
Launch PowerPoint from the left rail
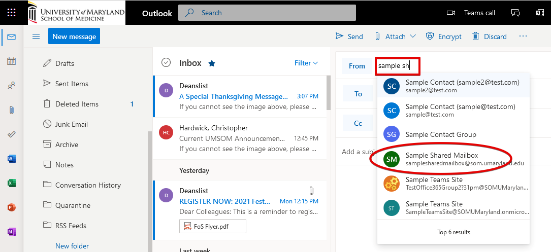tap(11, 207)
